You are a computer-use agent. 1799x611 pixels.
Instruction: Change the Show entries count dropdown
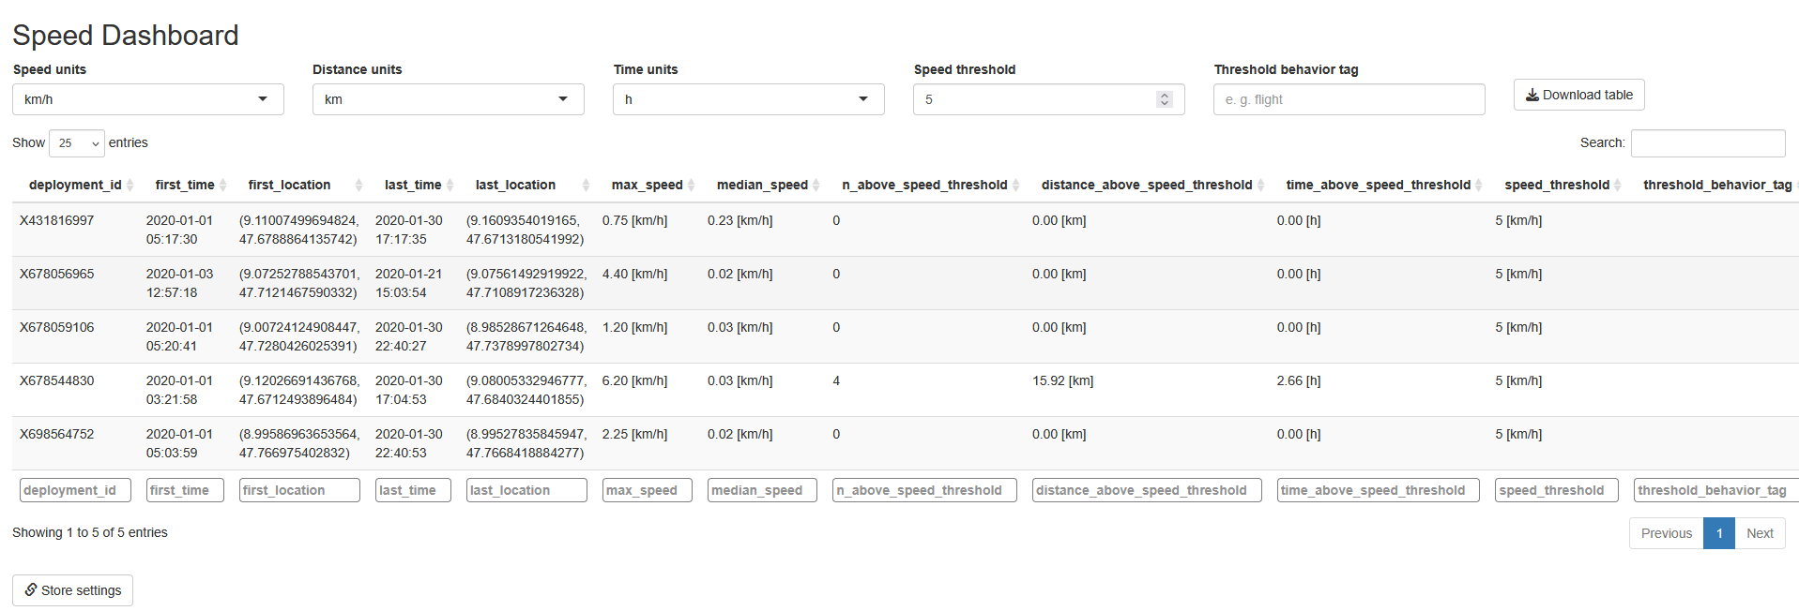[x=77, y=143]
